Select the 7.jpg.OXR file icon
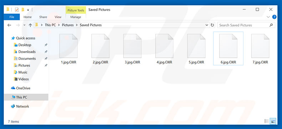The height and width of the screenshot is (129, 282). (x=260, y=46)
